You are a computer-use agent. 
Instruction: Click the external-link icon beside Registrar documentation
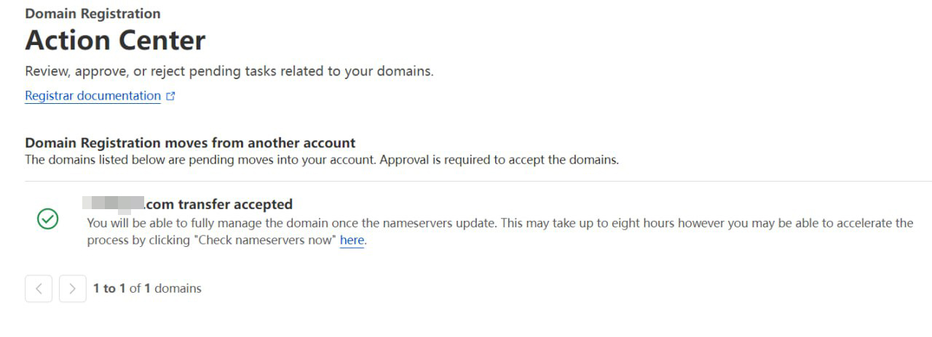coord(171,96)
